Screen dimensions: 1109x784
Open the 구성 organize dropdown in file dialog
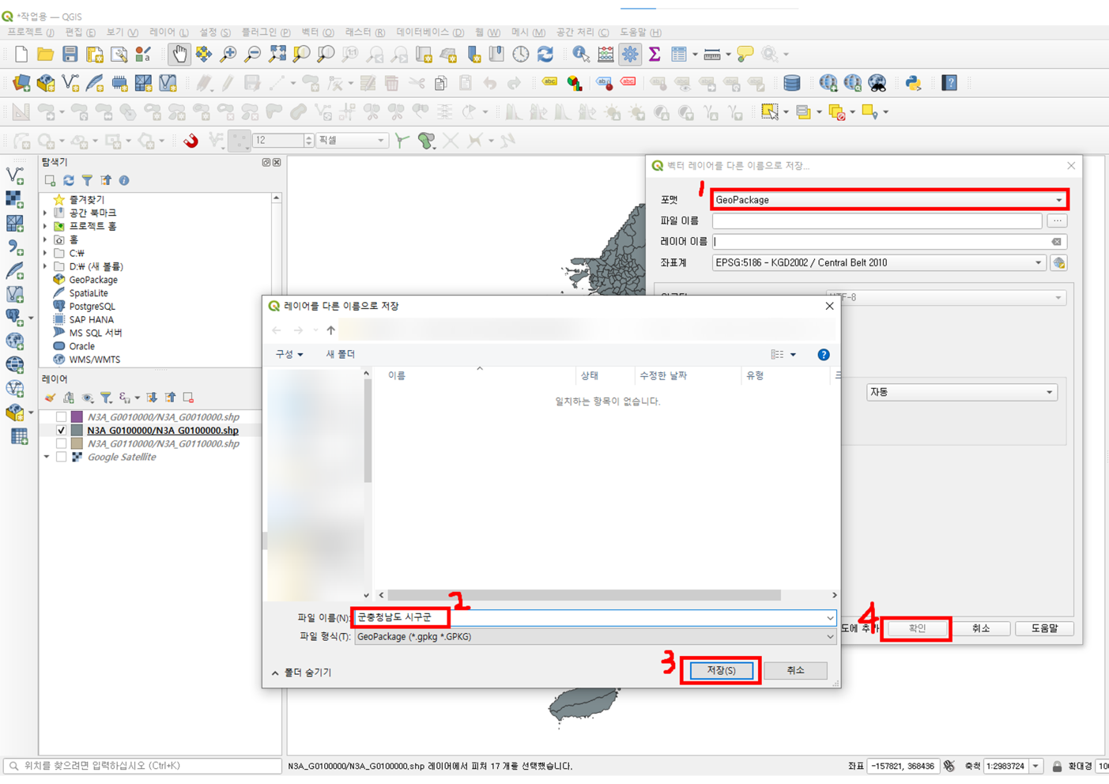pos(289,355)
